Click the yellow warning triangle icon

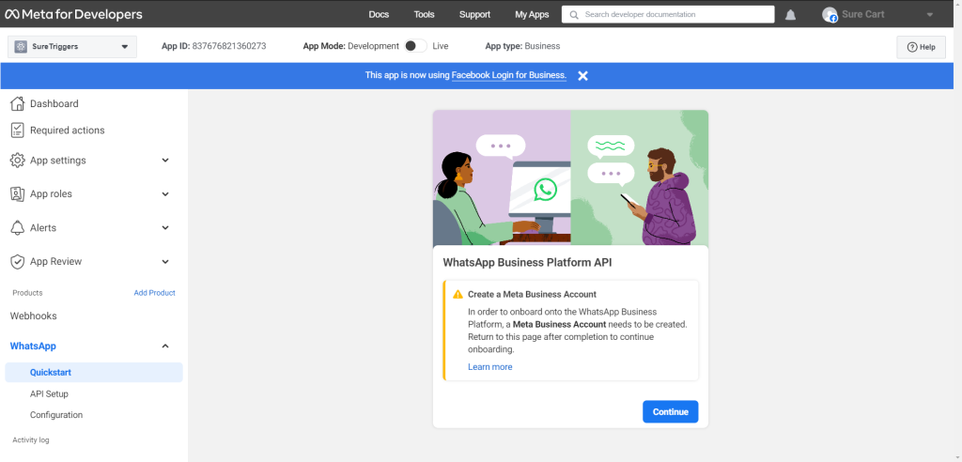coord(458,295)
